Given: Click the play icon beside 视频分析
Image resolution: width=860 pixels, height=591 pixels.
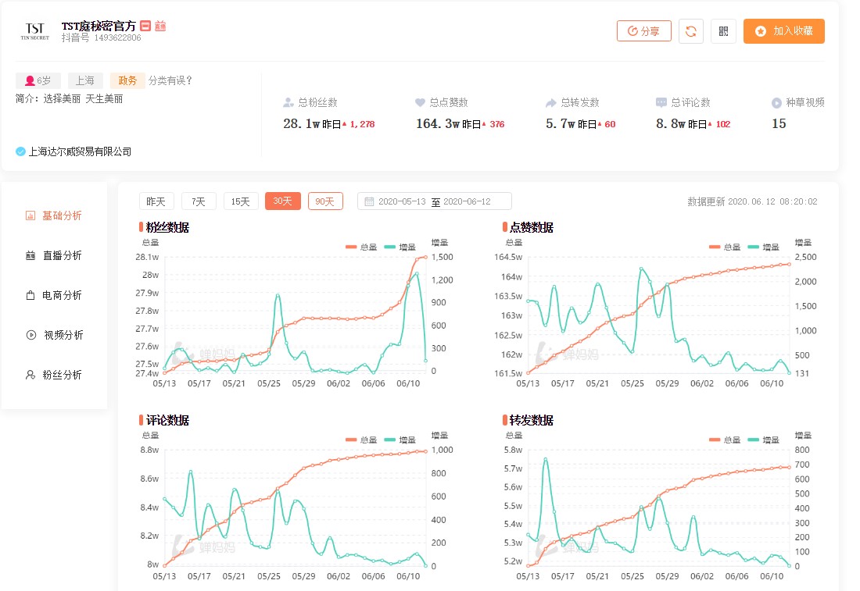Looking at the screenshot, I should click(31, 335).
